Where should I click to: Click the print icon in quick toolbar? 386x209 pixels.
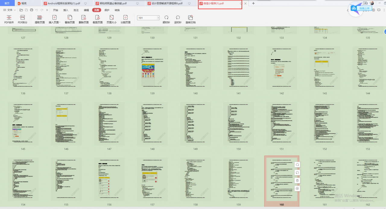pyautogui.click(x=32, y=10)
